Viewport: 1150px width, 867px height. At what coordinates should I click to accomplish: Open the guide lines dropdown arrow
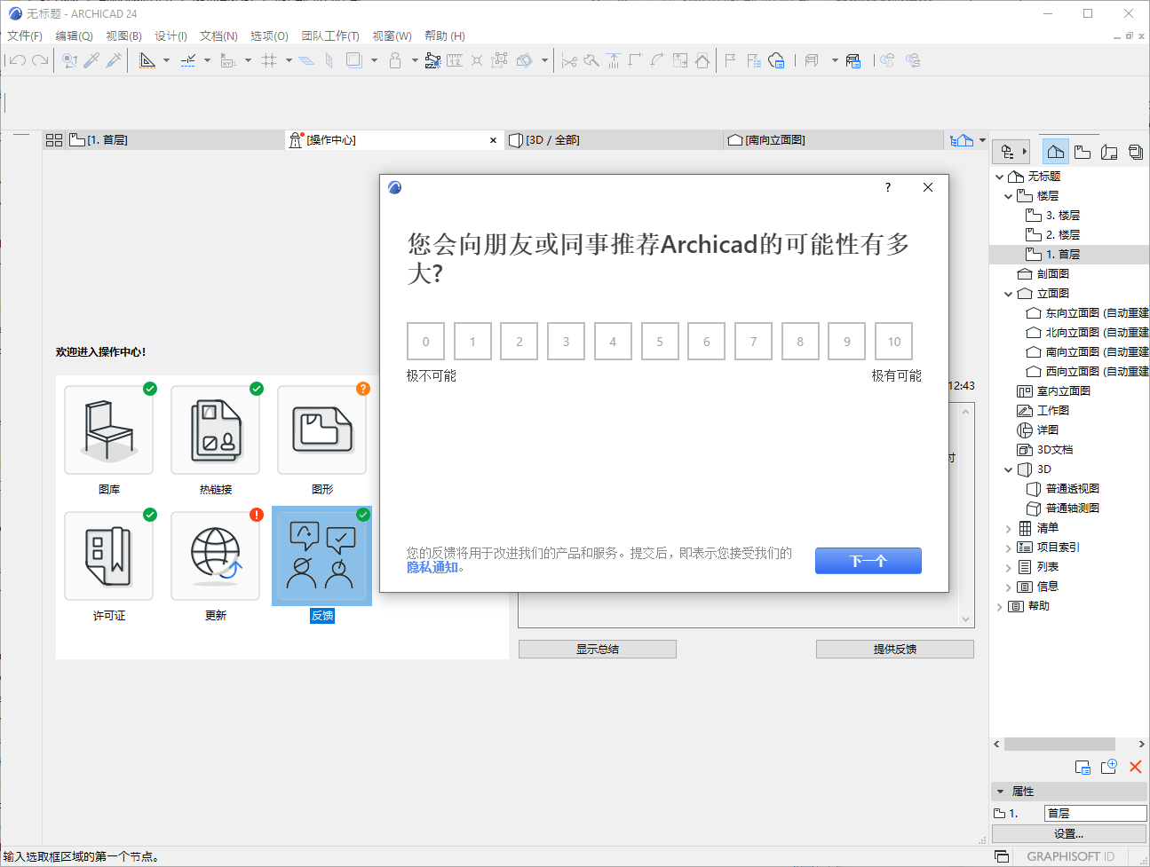(x=166, y=60)
